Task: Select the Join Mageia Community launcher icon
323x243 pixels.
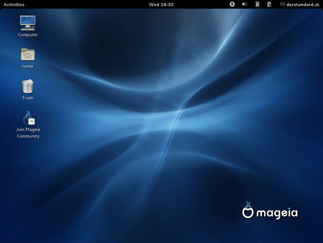Action: [x=28, y=118]
